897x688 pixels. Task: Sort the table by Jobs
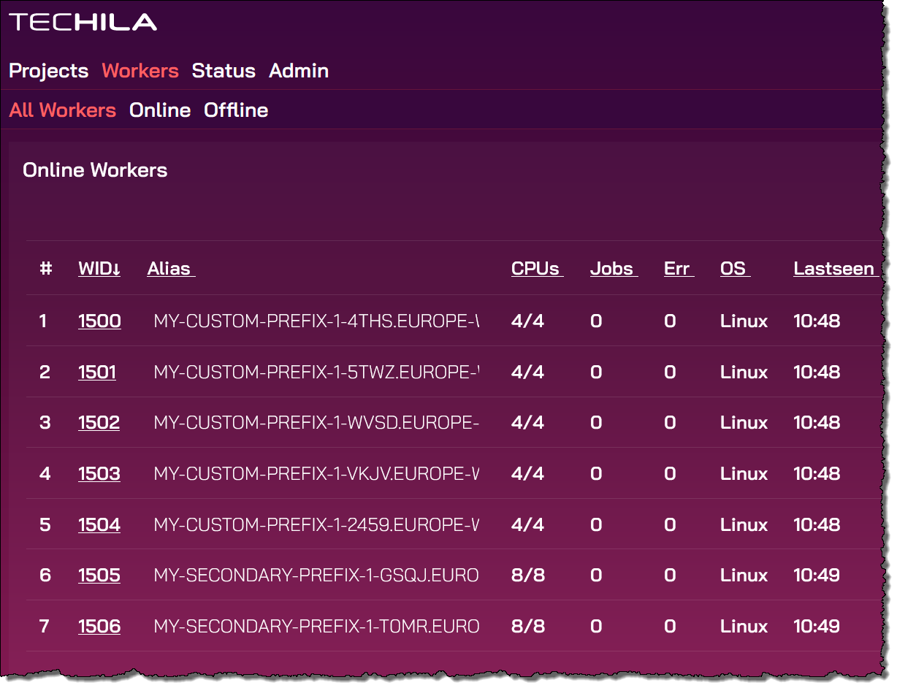pyautogui.click(x=612, y=269)
